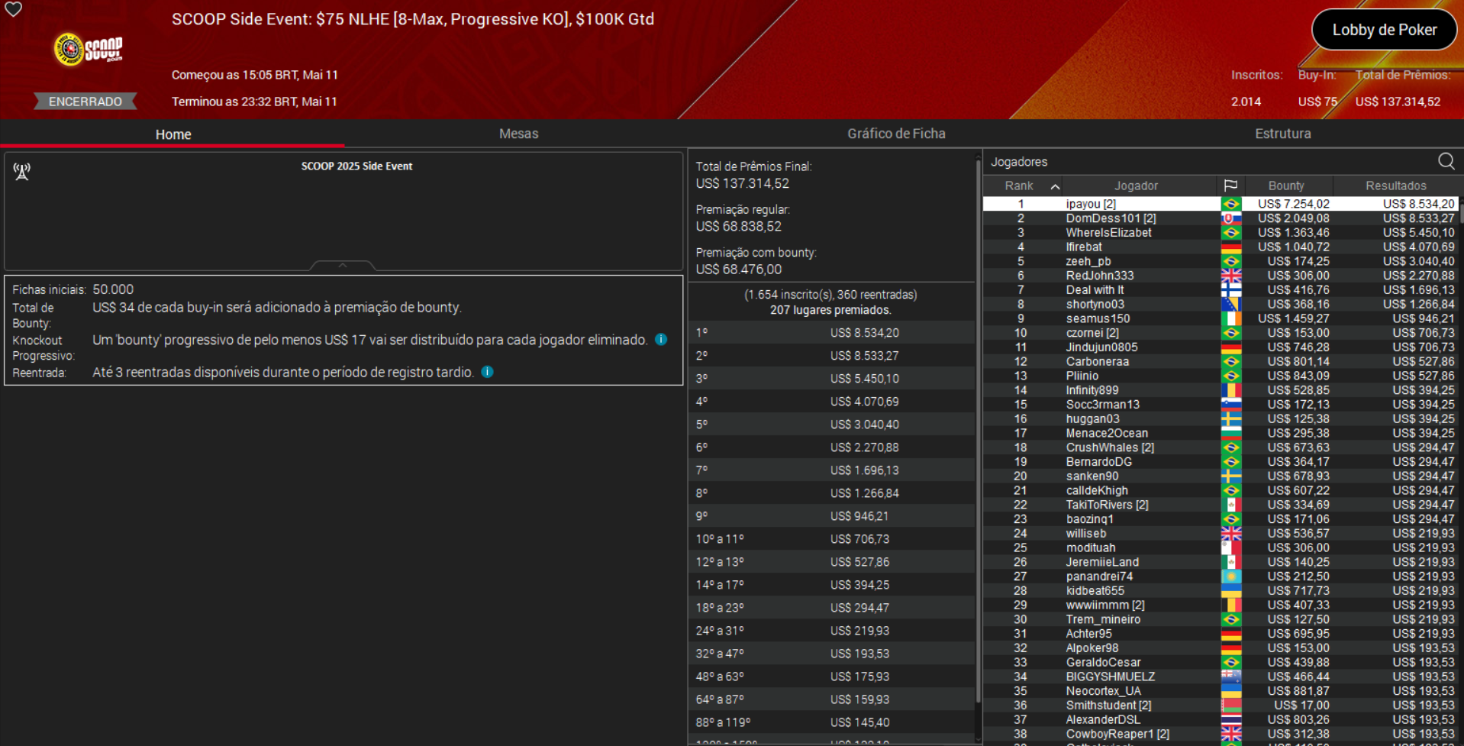Select player row GeraldoCesar
The height and width of the screenshot is (746, 1464).
[x=1221, y=662]
